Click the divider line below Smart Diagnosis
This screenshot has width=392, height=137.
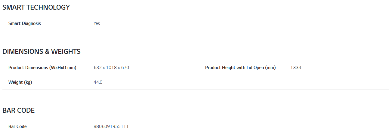pyautogui.click(x=196, y=31)
